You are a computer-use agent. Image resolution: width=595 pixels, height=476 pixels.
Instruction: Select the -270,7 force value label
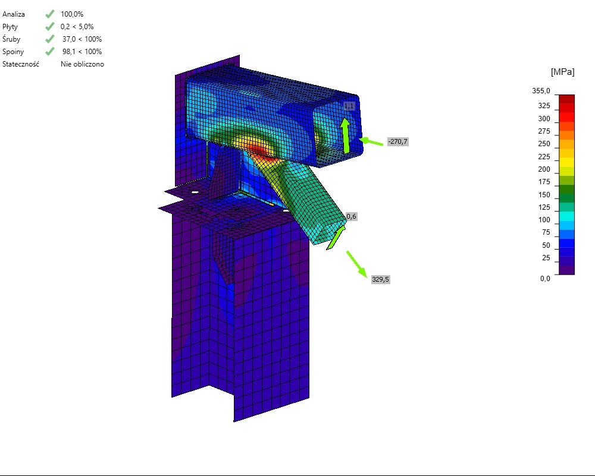(x=397, y=142)
